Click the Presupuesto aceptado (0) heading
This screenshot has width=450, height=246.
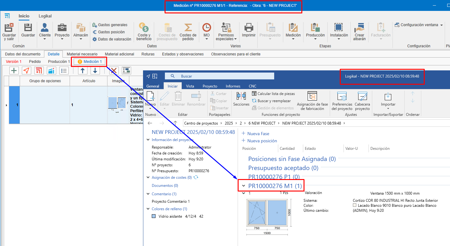[283, 168]
